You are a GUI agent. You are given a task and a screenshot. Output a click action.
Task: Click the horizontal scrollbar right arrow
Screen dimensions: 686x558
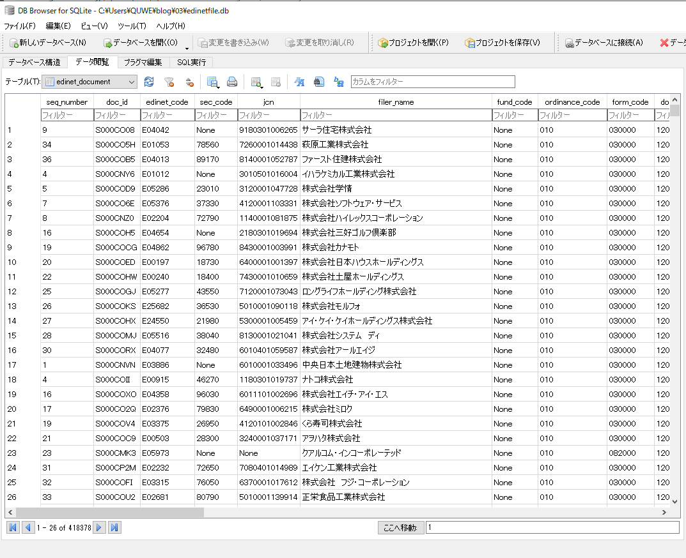(x=664, y=512)
